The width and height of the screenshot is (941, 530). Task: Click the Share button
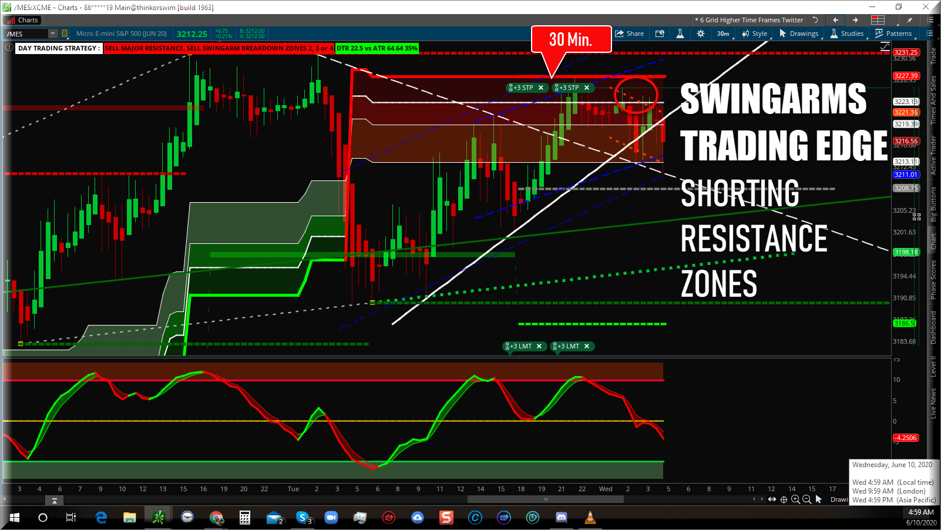(x=630, y=33)
